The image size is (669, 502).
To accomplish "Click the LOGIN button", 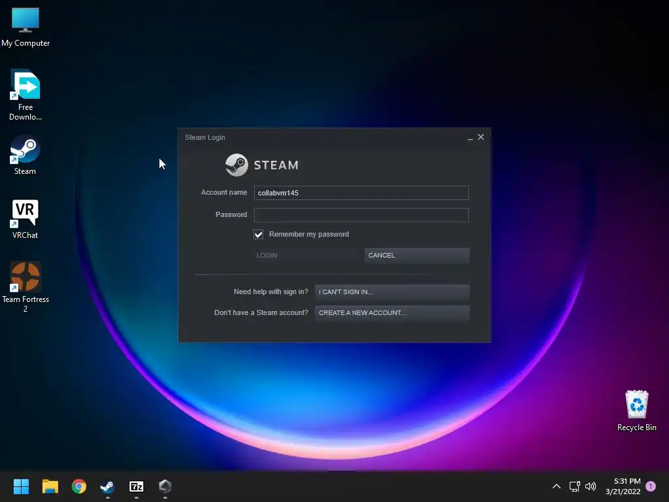I will pyautogui.click(x=307, y=256).
